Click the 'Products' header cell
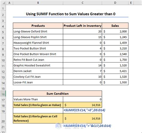The width and height of the screenshot is (142, 133). click(38, 26)
